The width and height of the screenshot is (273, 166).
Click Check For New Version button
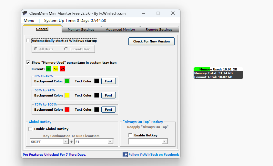click(151, 41)
